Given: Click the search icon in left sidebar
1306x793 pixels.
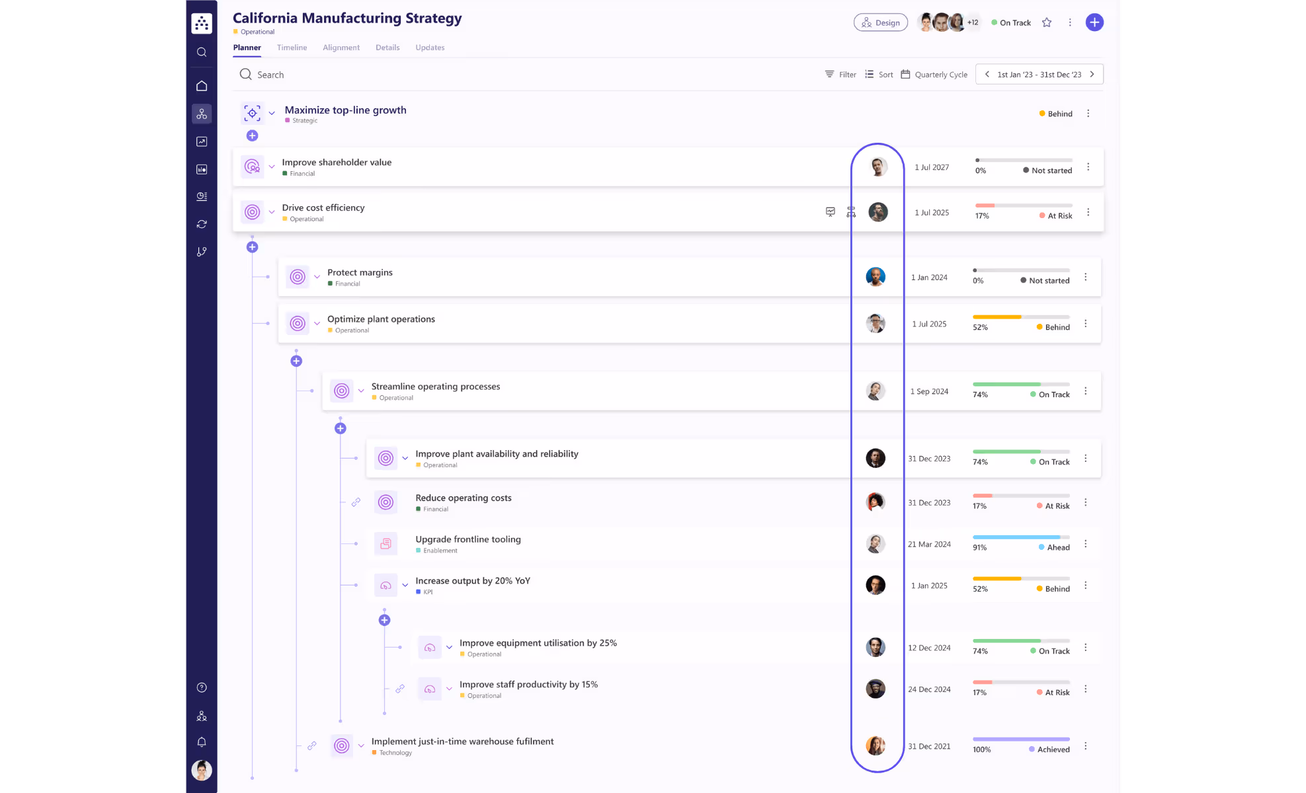Looking at the screenshot, I should coord(202,52).
